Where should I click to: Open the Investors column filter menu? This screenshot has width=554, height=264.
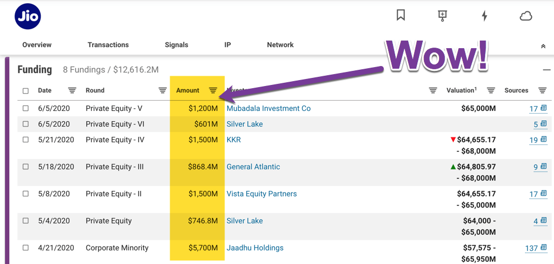point(433,90)
